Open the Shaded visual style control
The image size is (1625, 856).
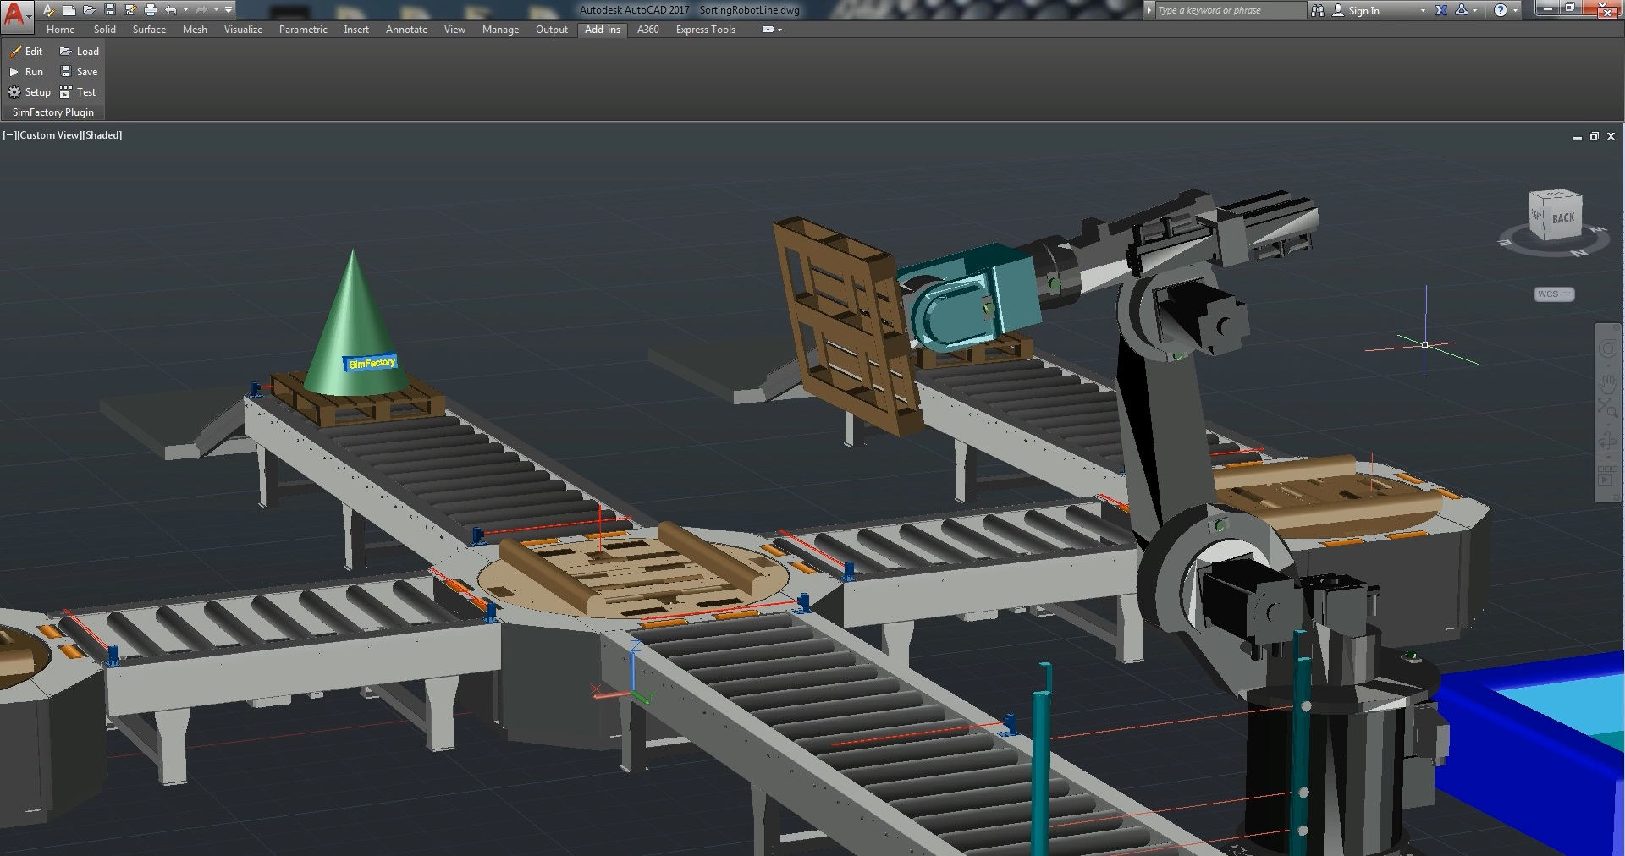tap(102, 135)
